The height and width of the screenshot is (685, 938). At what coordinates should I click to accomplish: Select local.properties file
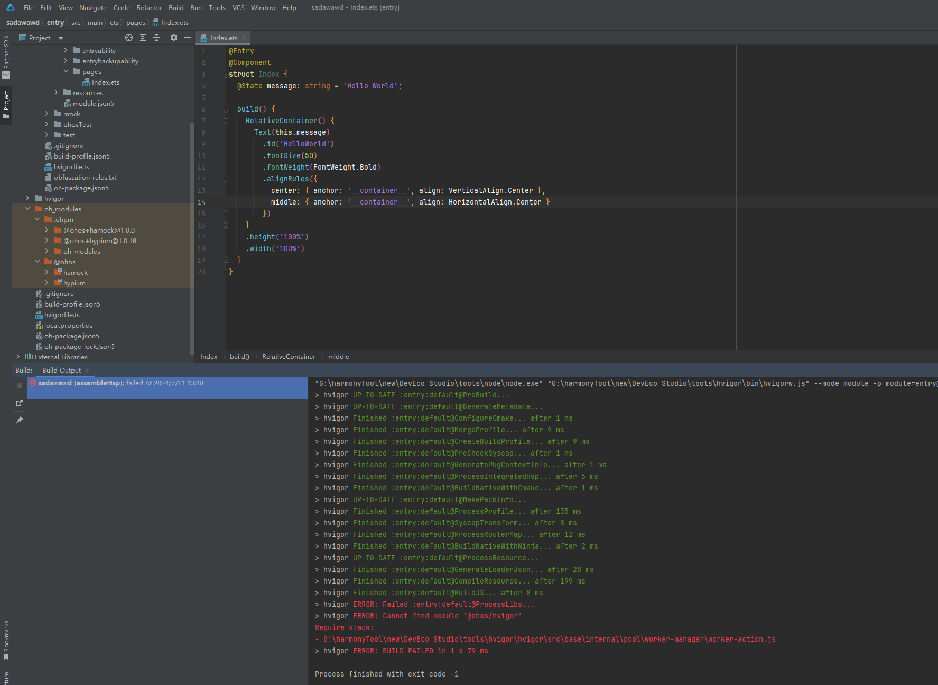(x=68, y=325)
